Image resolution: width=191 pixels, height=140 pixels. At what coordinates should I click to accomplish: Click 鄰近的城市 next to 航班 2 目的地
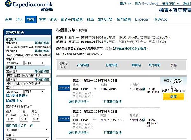[x=42, y=79]
